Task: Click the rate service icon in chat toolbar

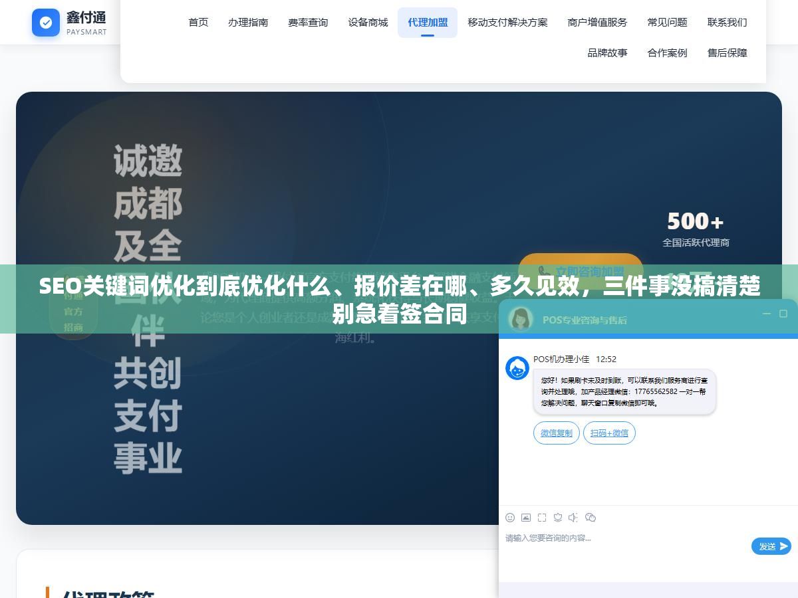Action: tap(558, 518)
